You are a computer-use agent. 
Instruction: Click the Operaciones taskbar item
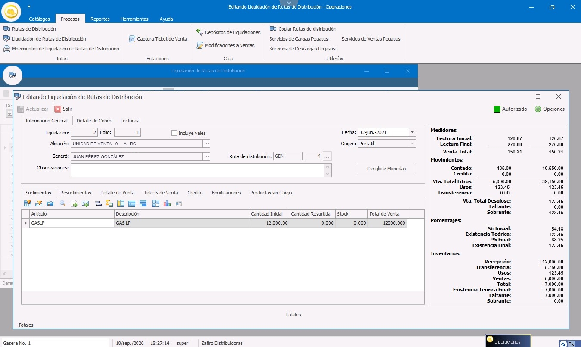pyautogui.click(x=508, y=341)
